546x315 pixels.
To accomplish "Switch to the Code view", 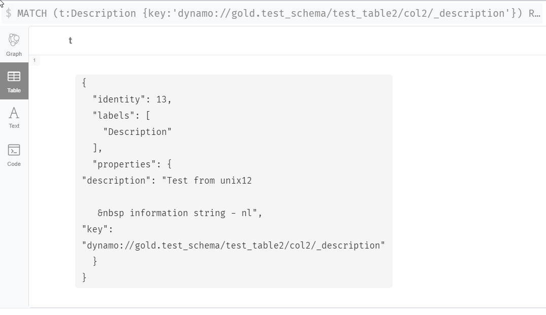I will [14, 155].
